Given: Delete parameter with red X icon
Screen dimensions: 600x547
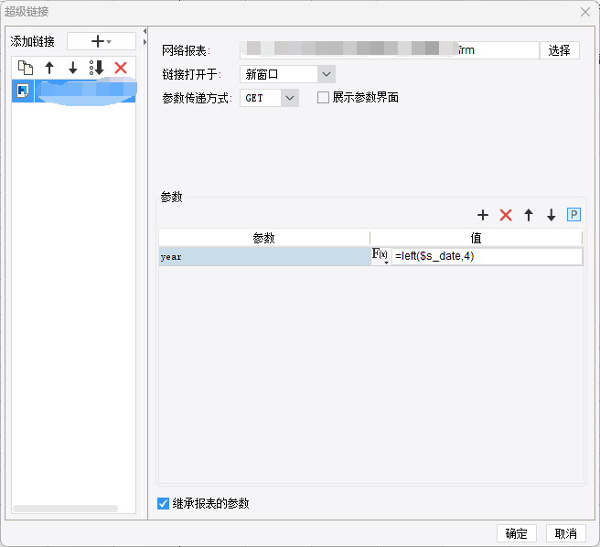Looking at the screenshot, I should 506,215.
